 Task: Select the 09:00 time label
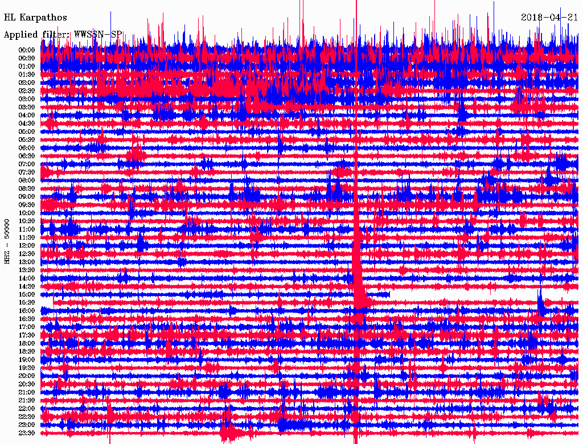click(26, 197)
